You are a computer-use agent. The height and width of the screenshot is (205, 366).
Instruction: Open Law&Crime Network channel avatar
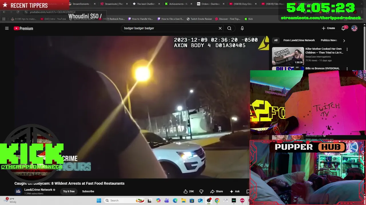[x=18, y=191]
